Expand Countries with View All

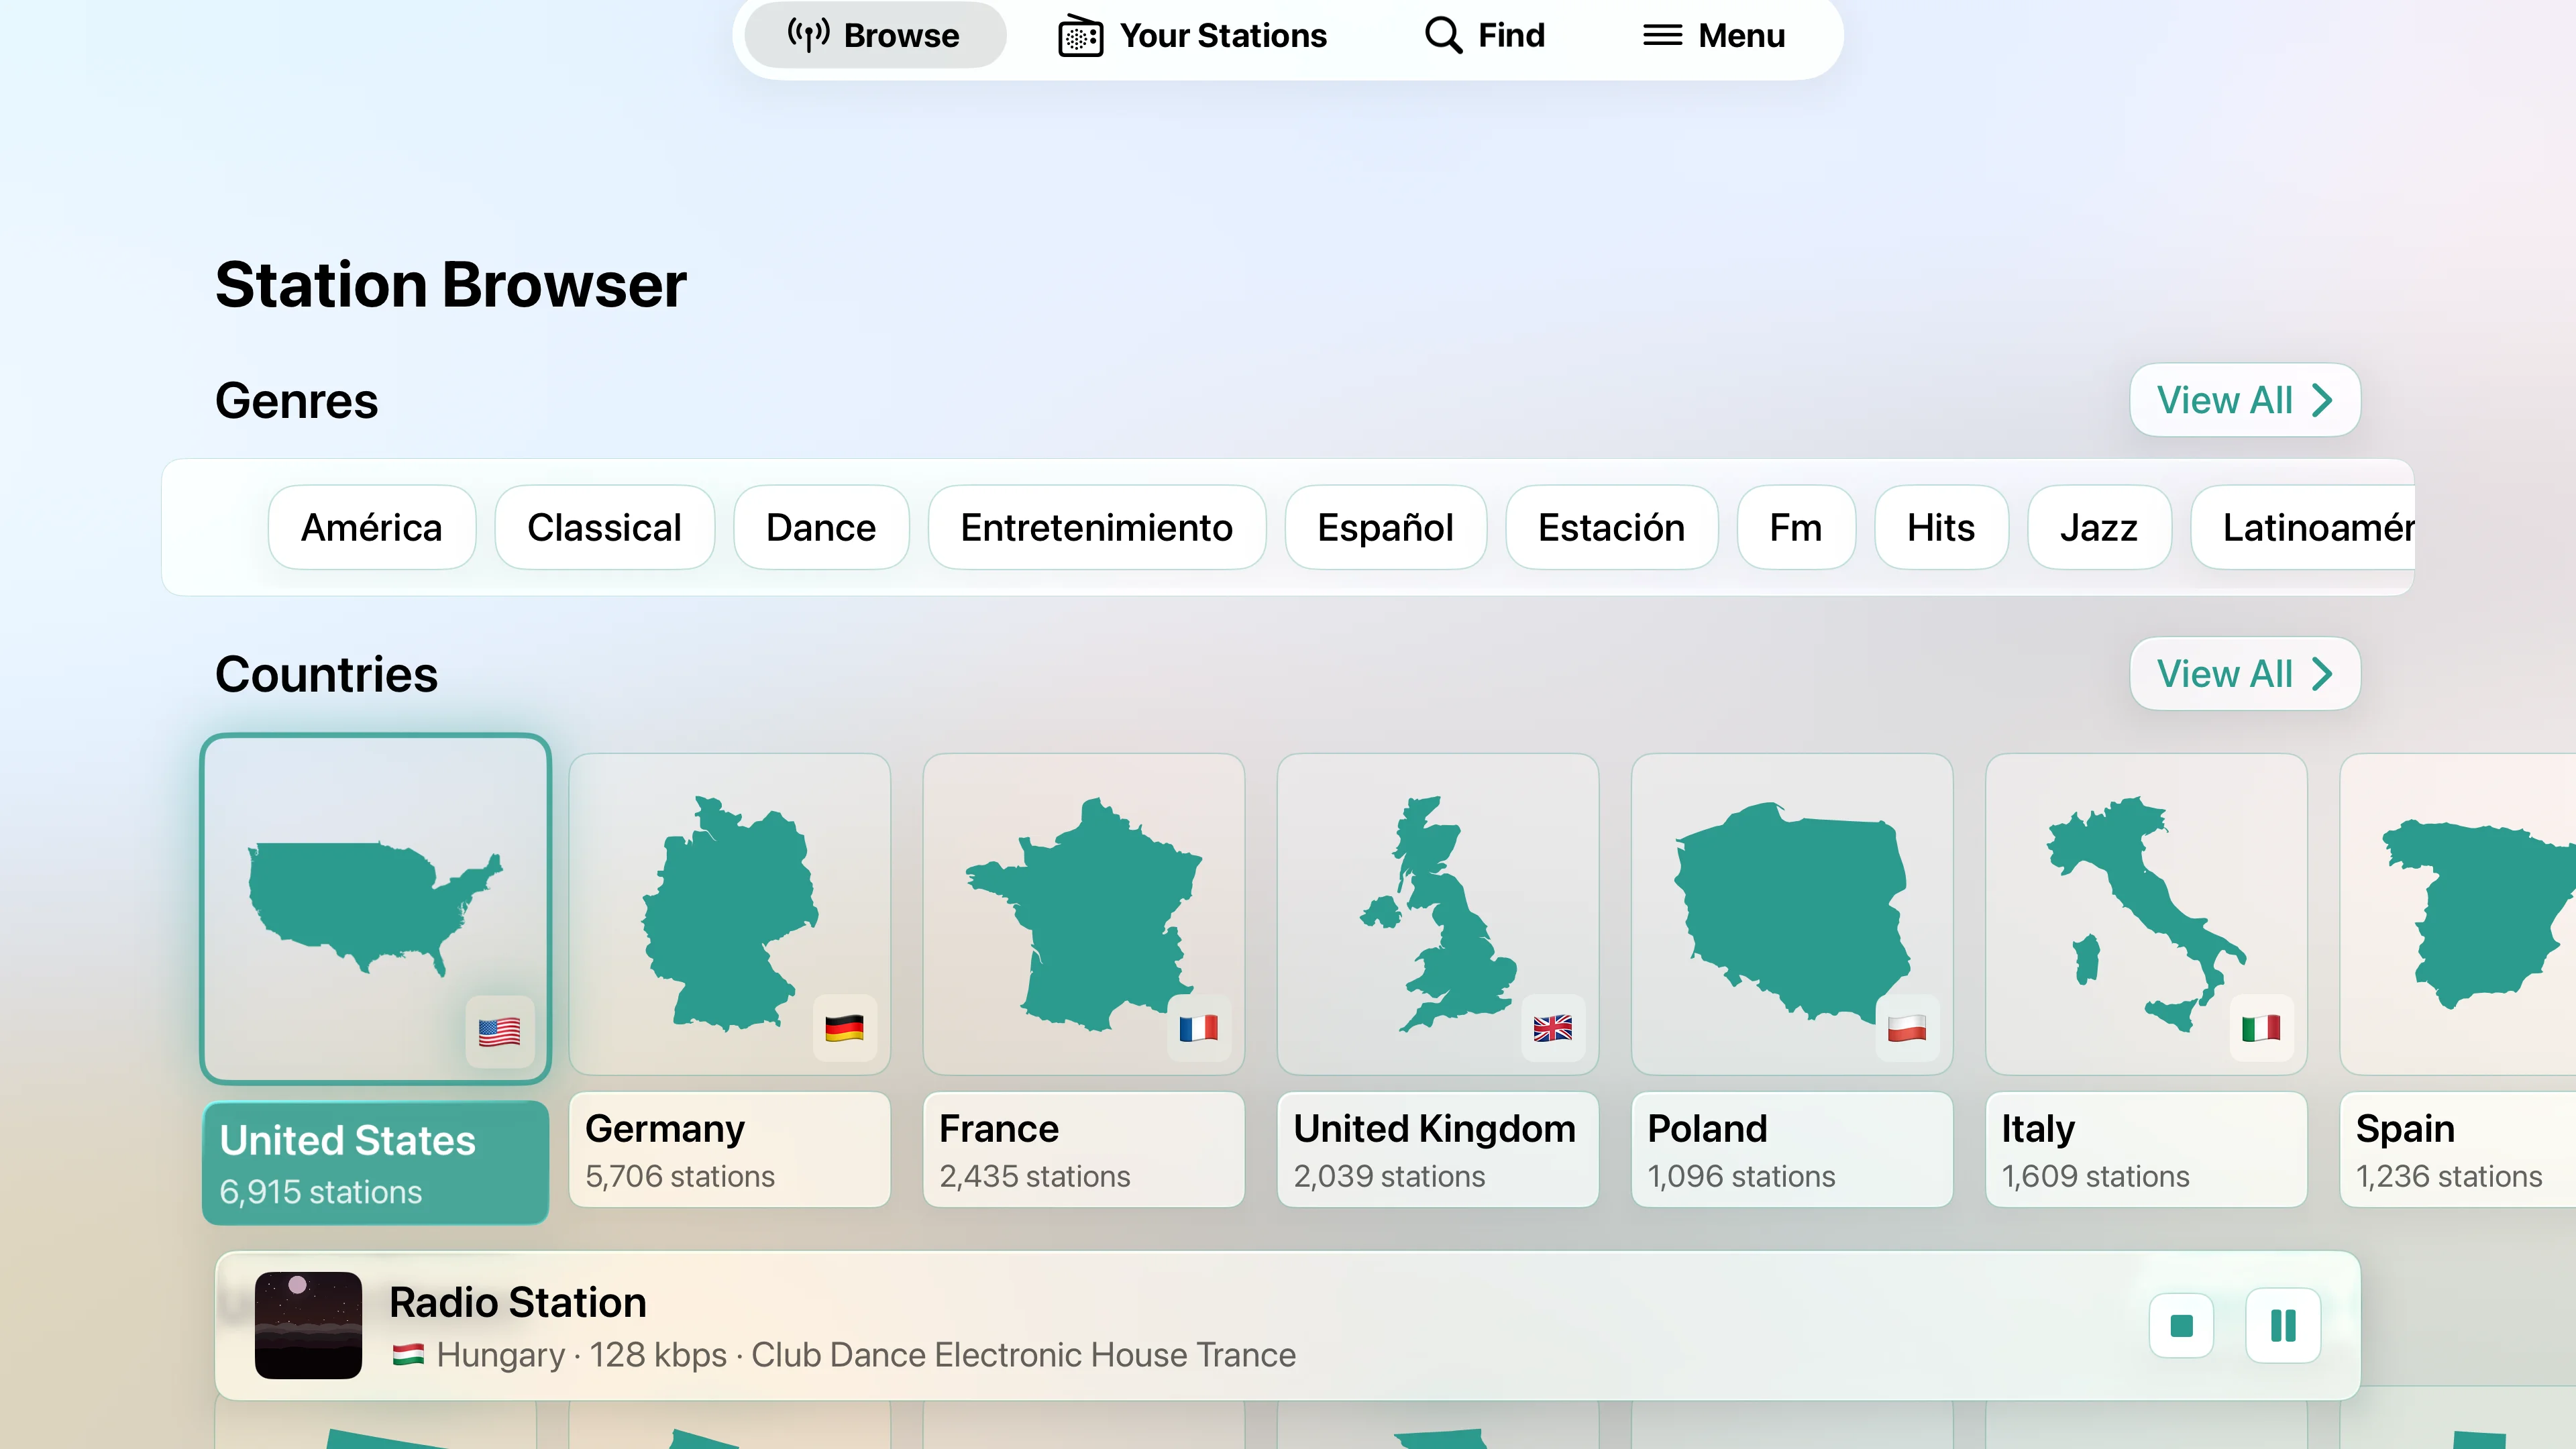[x=2244, y=674]
